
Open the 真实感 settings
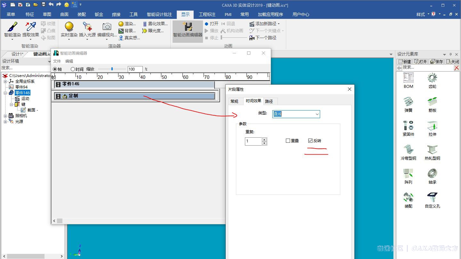[x=129, y=38]
